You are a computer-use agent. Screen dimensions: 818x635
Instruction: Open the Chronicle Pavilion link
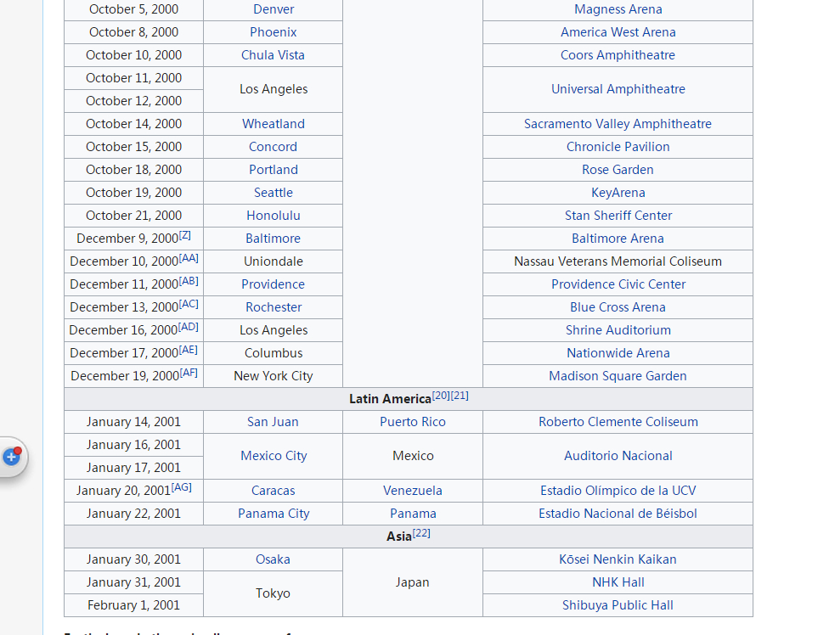618,147
